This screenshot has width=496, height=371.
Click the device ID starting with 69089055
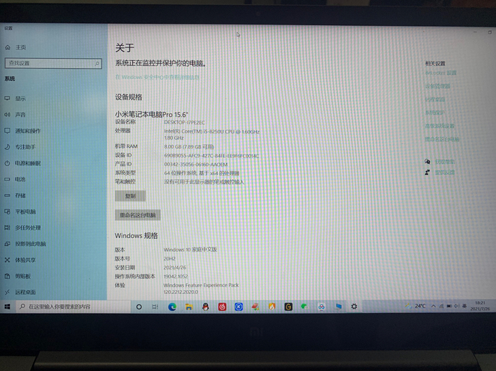[211, 156]
